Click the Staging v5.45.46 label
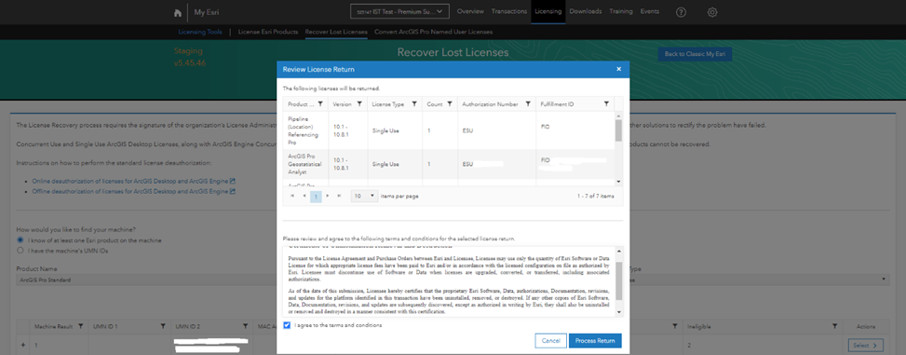 pos(190,57)
